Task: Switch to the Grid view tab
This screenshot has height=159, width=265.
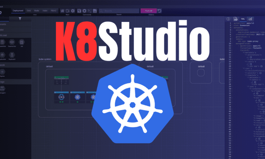Action: [x=29, y=10]
